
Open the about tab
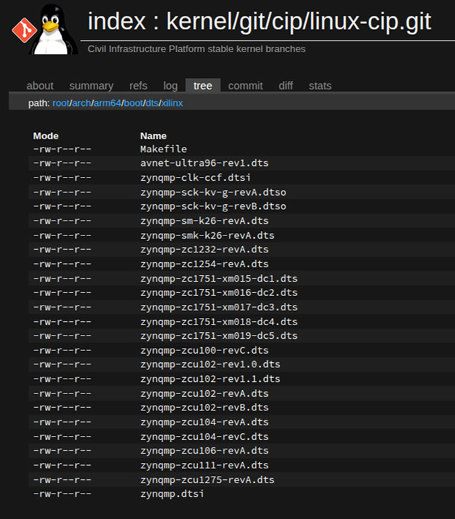40,86
